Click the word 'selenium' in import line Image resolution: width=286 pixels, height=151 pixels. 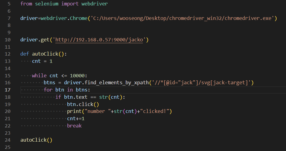point(47,4)
